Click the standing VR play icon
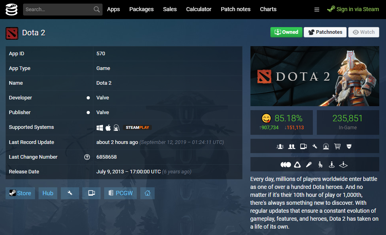 pyautogui.click(x=332, y=165)
